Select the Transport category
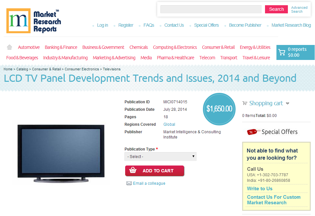315x216 pixels. click(x=229, y=58)
